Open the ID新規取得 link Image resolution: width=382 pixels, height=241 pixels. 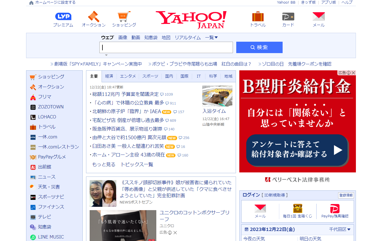click(x=274, y=195)
